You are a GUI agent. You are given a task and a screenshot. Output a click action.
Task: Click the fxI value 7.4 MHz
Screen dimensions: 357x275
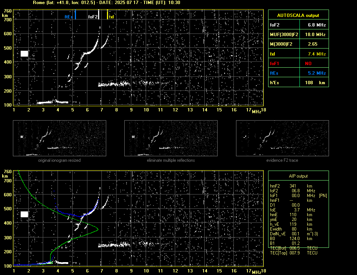point(317,54)
